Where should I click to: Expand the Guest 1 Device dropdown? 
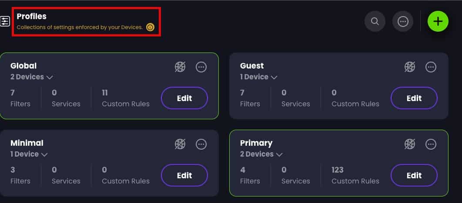[x=258, y=77]
